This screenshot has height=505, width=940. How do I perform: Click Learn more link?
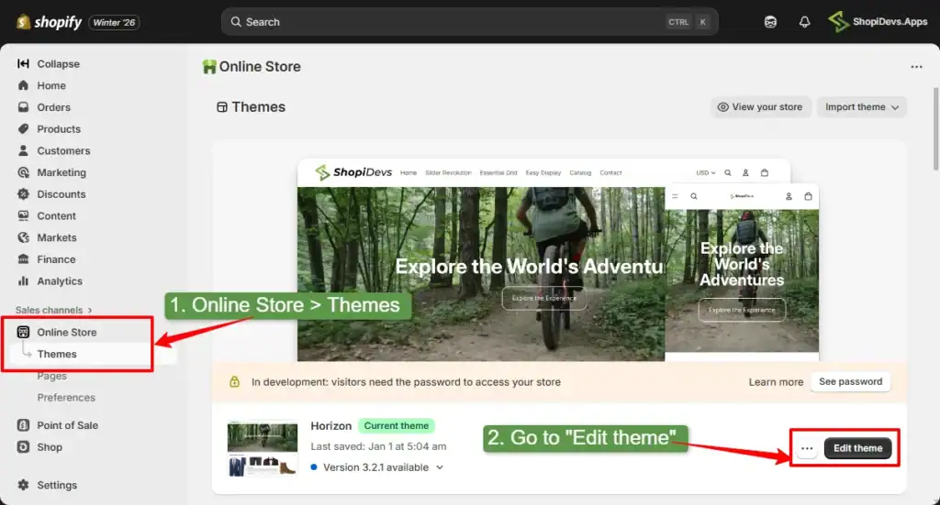point(776,382)
